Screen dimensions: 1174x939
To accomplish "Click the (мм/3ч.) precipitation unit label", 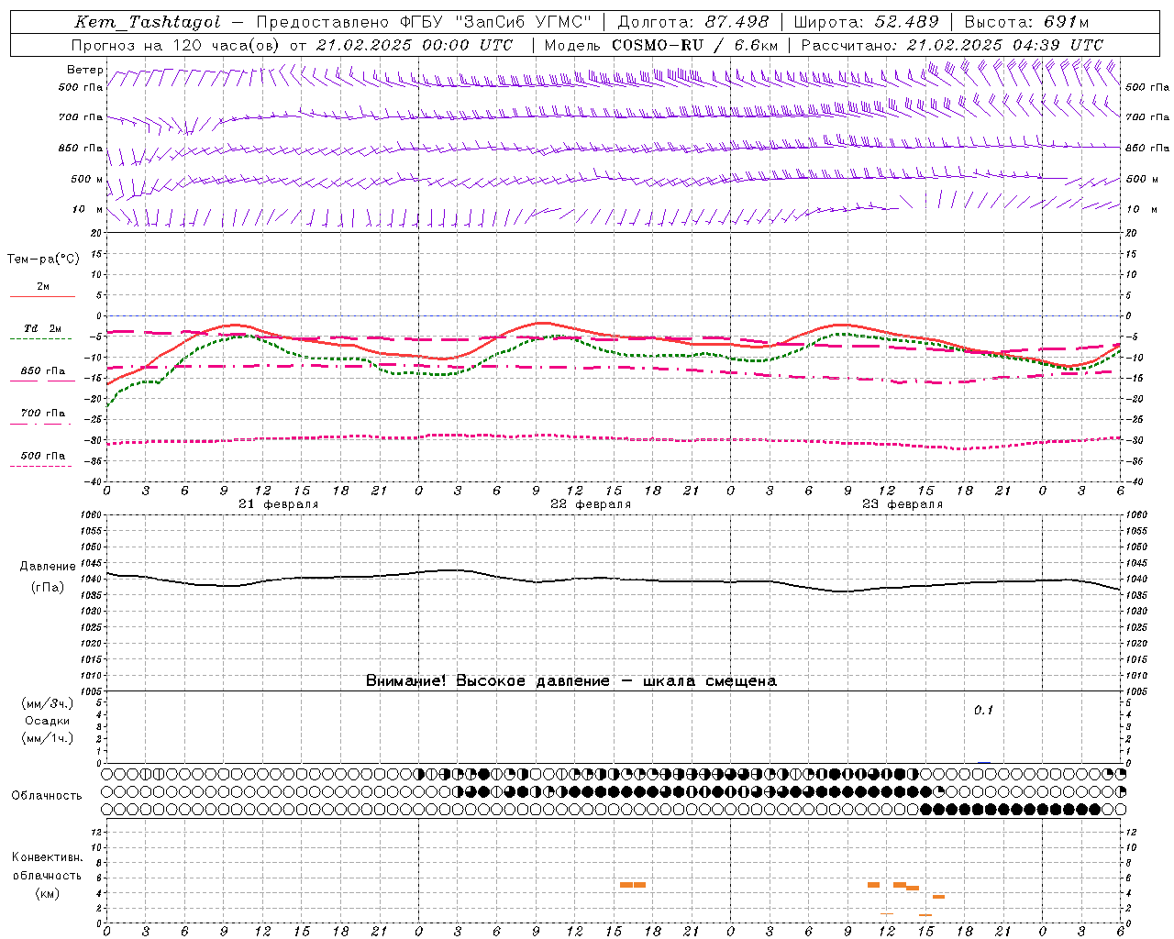I will 47,703.
